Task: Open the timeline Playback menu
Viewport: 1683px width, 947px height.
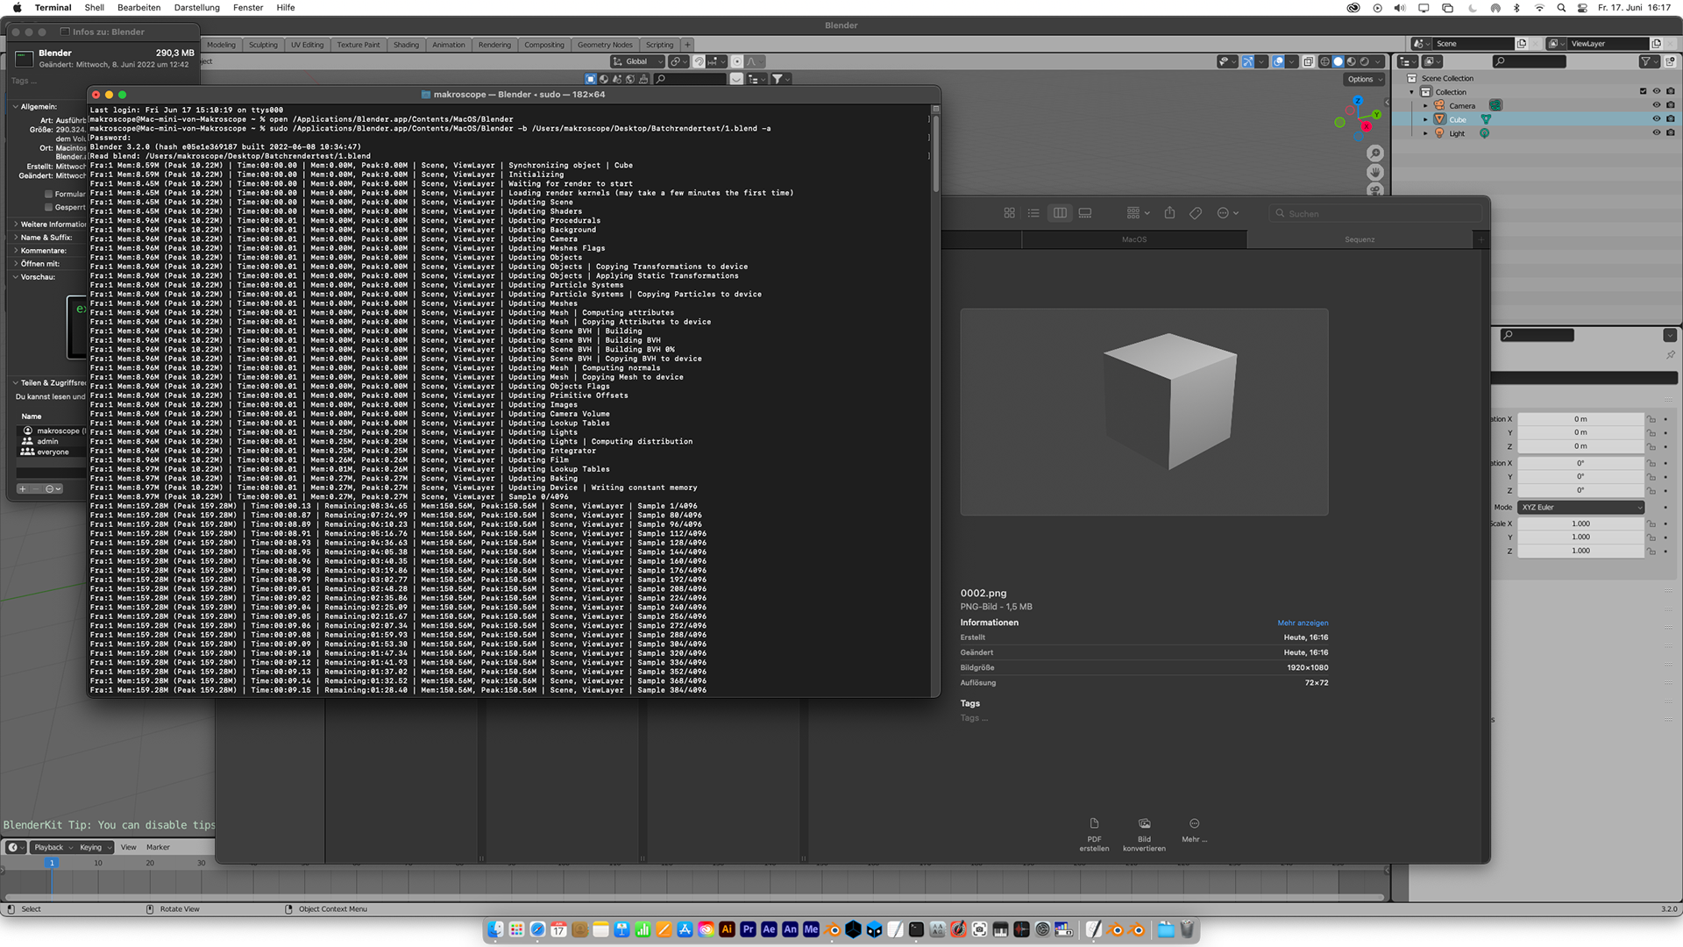Action: tap(52, 847)
